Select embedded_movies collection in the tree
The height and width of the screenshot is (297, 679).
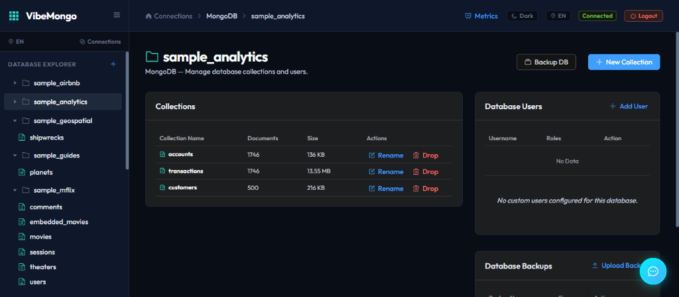[59, 222]
